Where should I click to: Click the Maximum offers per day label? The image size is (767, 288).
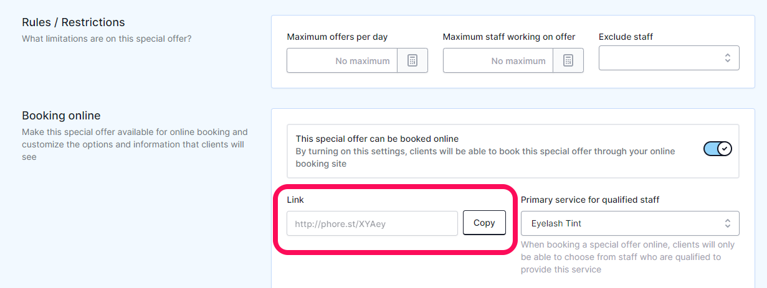click(337, 37)
